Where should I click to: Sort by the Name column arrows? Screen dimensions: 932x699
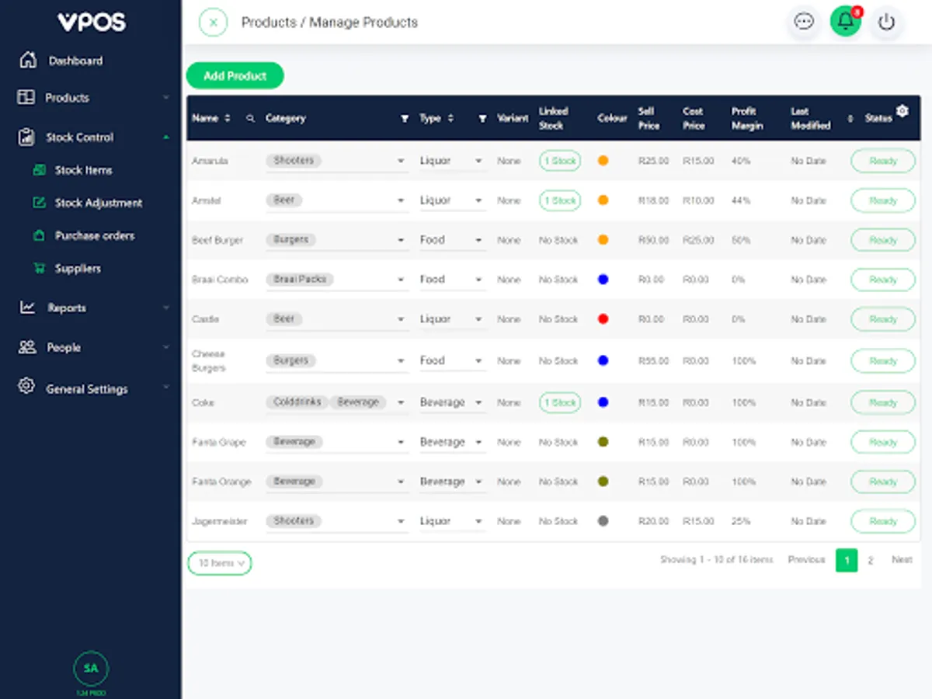tap(228, 118)
